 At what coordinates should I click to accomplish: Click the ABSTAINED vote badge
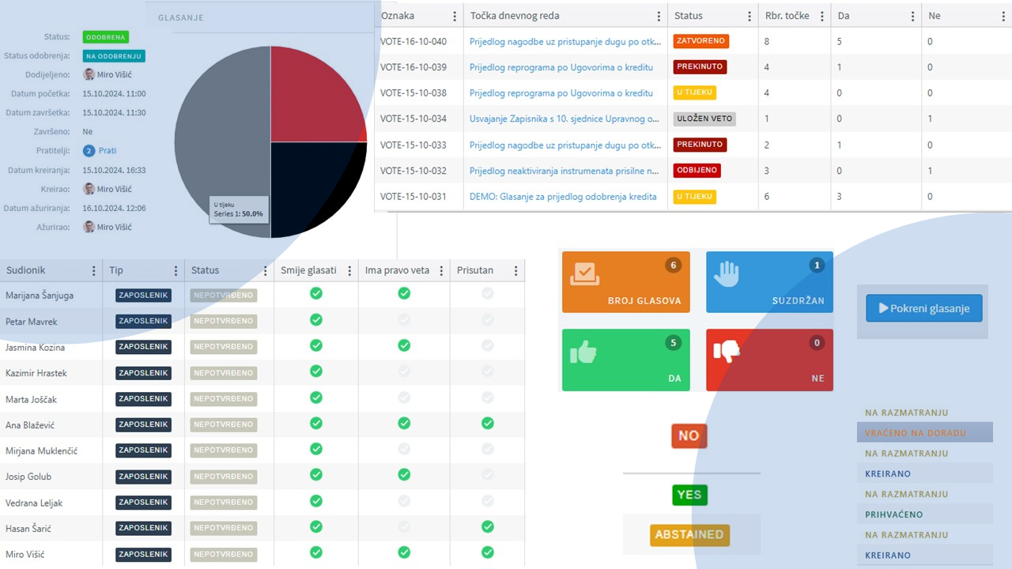[689, 534]
